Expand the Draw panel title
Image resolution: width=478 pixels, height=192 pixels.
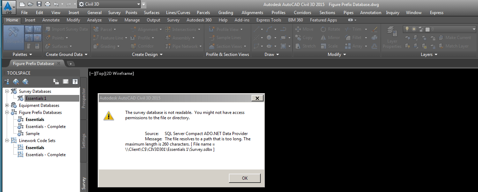tap(272, 55)
